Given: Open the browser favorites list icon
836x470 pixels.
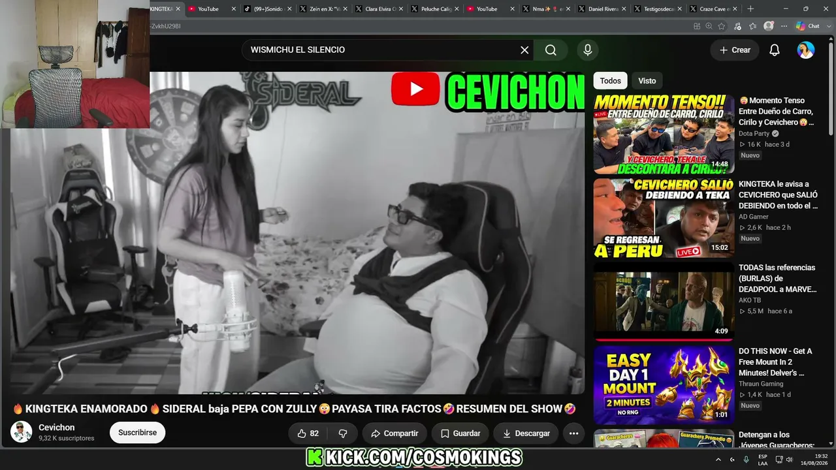Looking at the screenshot, I should pyautogui.click(x=752, y=26).
